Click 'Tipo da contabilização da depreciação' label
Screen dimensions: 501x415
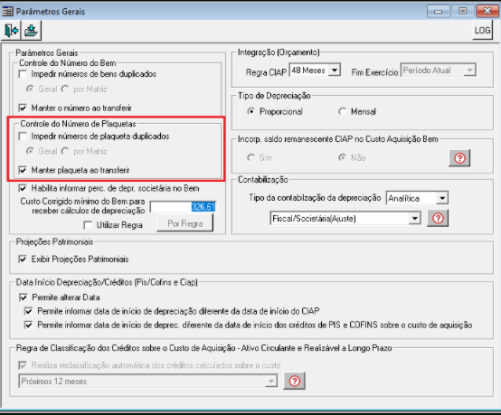coord(315,198)
